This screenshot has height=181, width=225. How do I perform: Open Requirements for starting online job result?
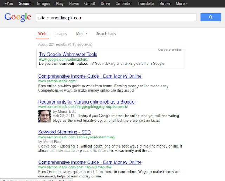pyautogui.click(x=87, y=102)
